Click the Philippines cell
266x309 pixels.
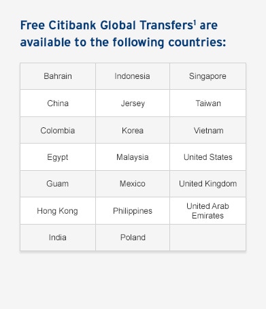[x=133, y=211]
